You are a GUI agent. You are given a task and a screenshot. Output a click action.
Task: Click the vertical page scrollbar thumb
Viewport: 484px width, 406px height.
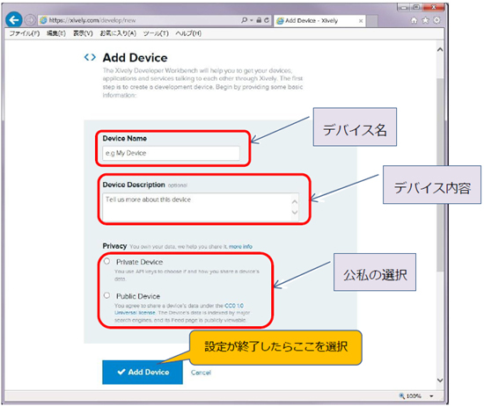440,175
